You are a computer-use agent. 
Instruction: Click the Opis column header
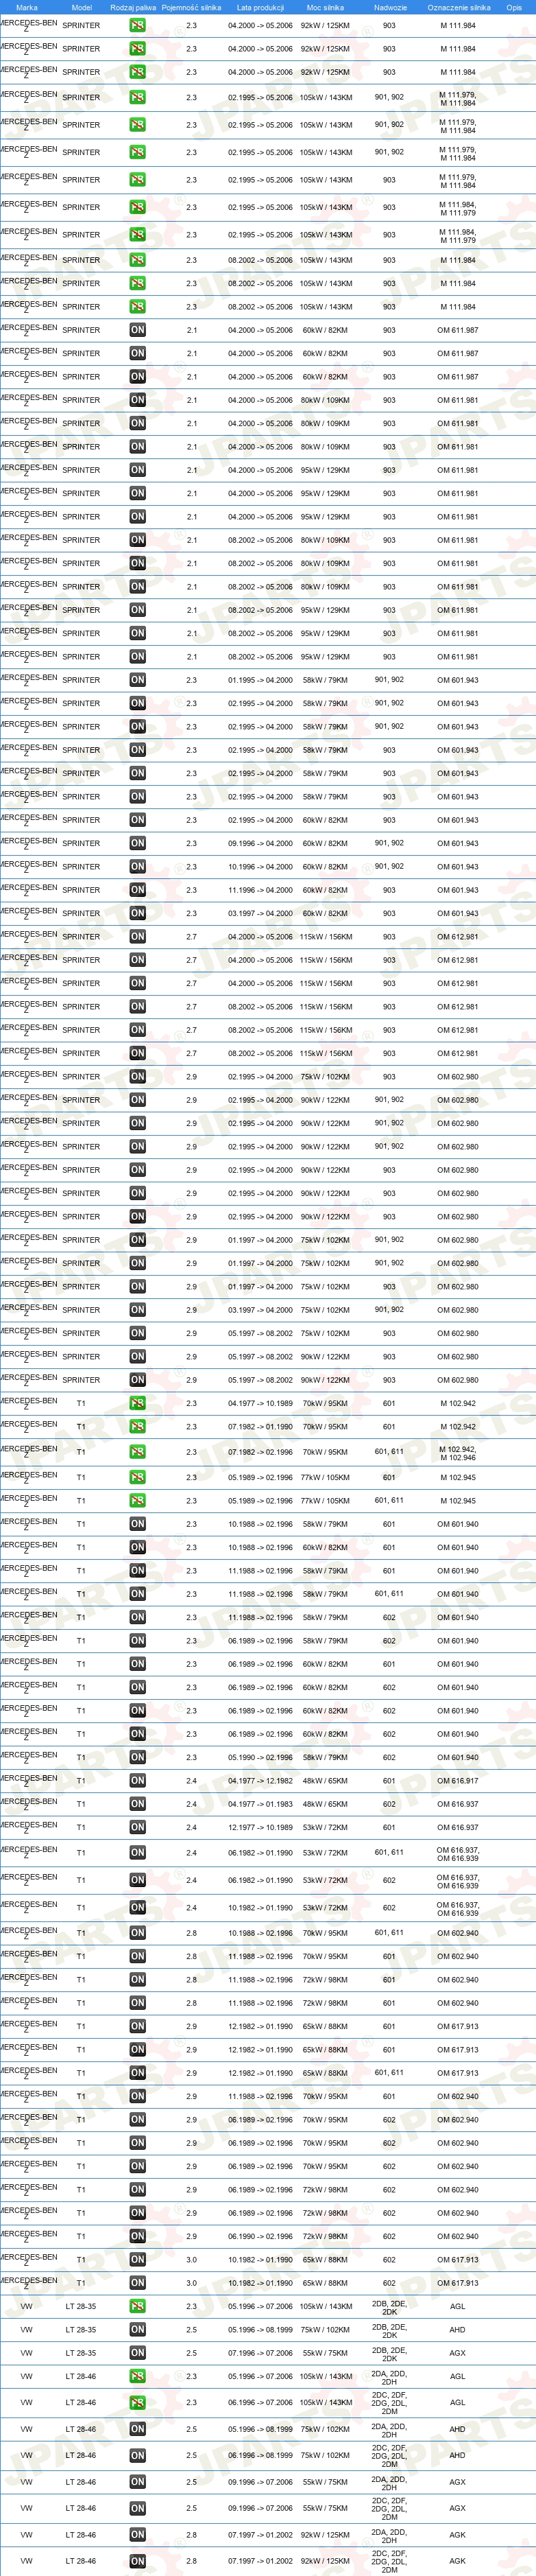click(514, 7)
